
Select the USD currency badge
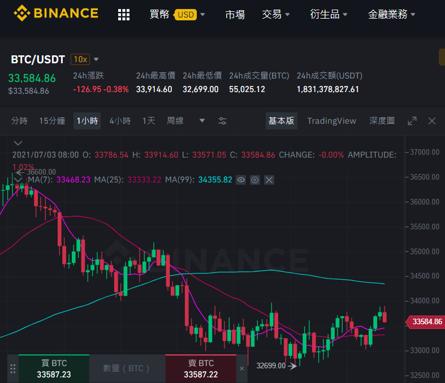186,15
